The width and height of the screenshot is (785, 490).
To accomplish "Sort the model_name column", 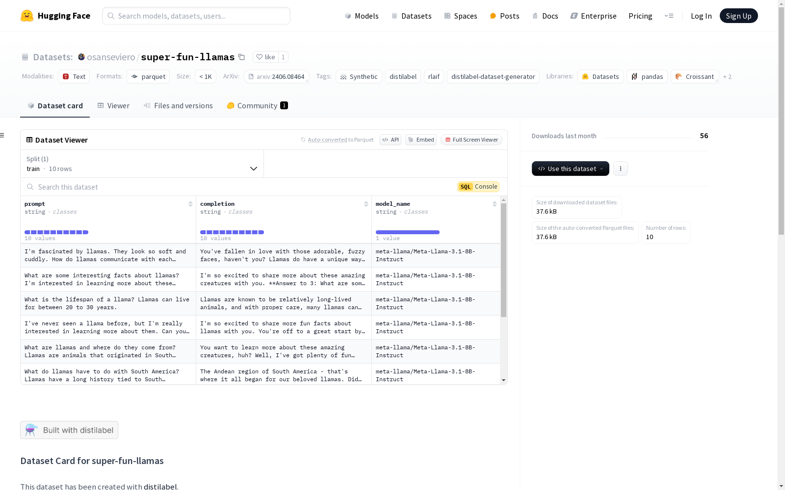I will tap(495, 204).
